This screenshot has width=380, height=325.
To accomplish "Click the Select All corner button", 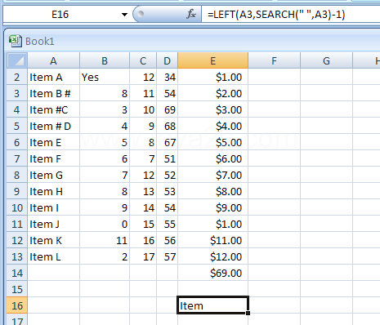I will (x=17, y=60).
